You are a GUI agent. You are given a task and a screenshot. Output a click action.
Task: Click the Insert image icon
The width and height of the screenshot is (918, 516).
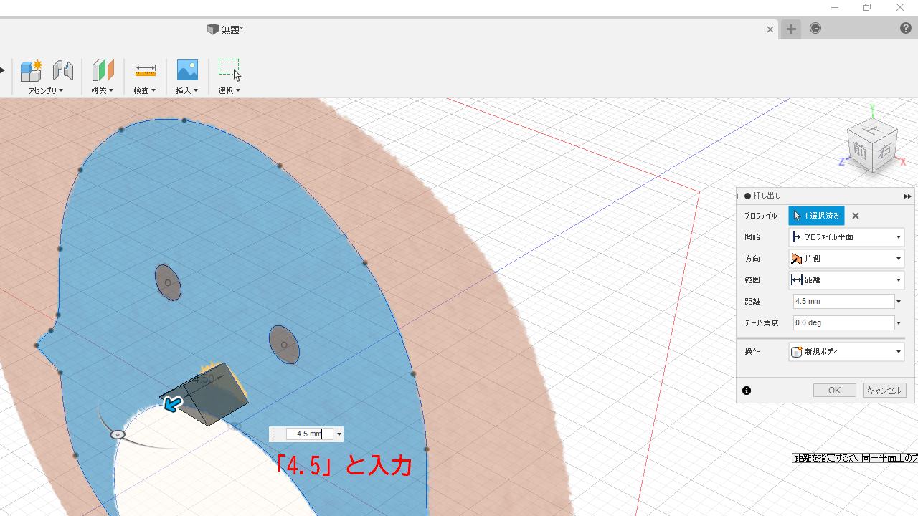point(187,70)
